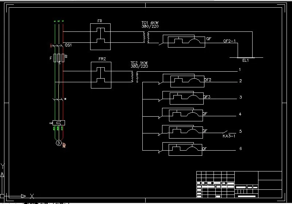Select the 'KA3-1' label text
This screenshot has height=204, width=292.
click(229, 136)
